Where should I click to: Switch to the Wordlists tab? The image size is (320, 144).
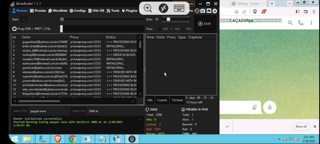pyautogui.click(x=58, y=11)
